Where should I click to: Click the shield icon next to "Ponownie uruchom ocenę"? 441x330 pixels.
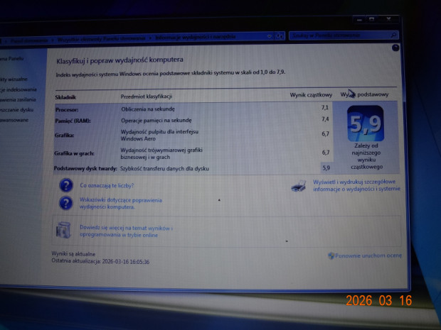tap(331, 255)
